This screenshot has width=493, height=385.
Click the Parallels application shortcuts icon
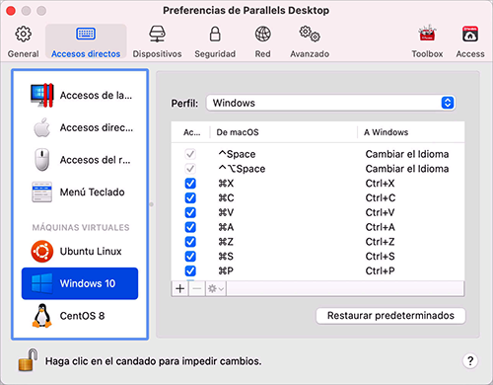coord(42,96)
